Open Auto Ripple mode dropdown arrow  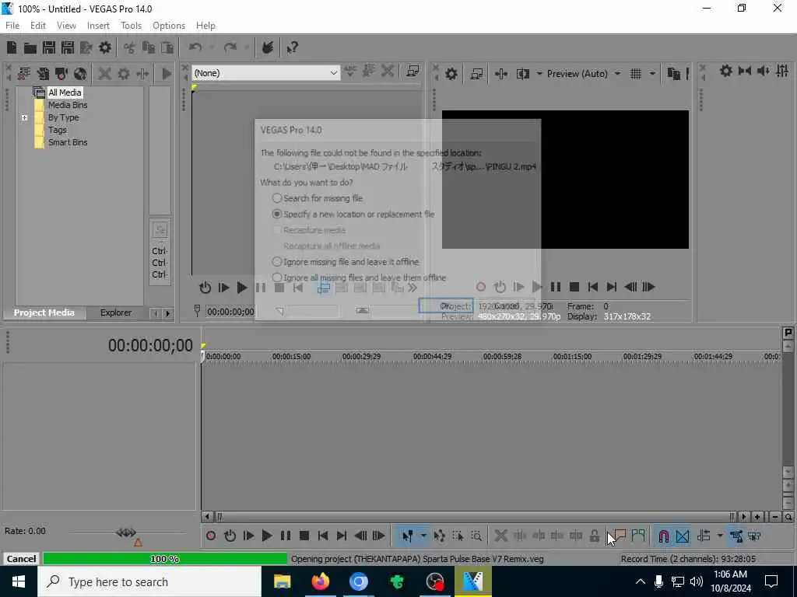[x=720, y=536]
